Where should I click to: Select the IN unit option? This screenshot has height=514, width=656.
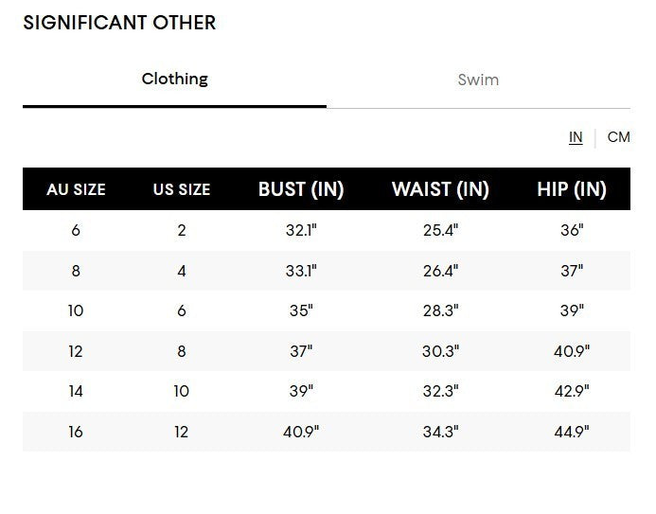click(x=576, y=137)
